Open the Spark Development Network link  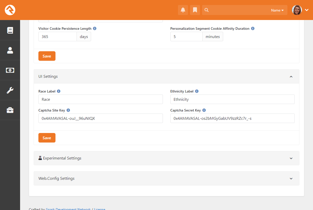click(68, 209)
